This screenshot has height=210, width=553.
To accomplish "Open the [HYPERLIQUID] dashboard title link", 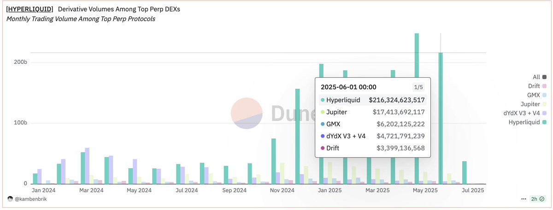I will tap(29, 9).
